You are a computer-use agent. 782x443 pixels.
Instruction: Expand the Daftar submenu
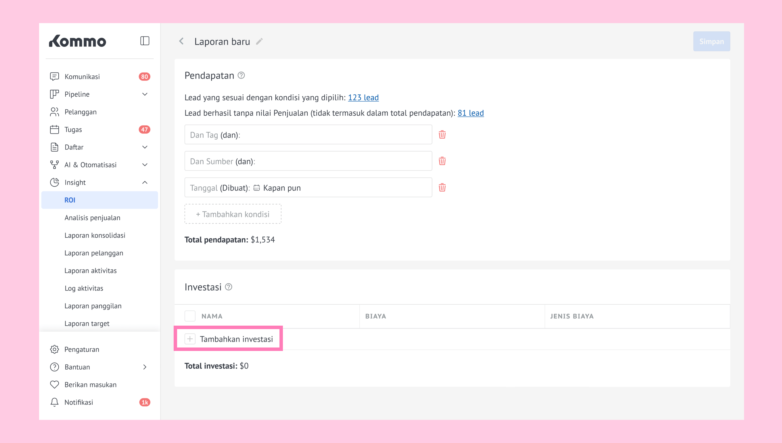click(x=145, y=147)
